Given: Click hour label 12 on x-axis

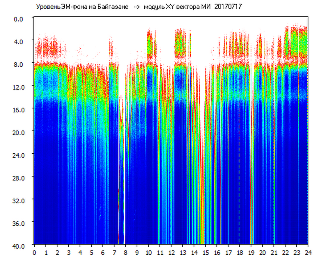Looking at the screenshot, I should point(171,253).
